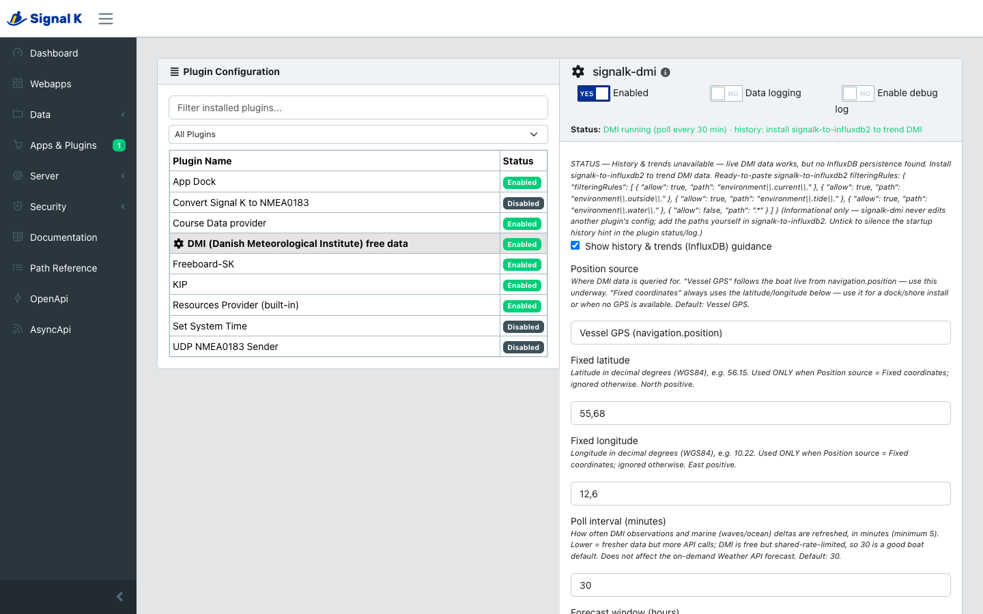Screen dimensions: 983x614
Task: Click Disabled badge for Convert Signal K
Action: (x=524, y=203)
